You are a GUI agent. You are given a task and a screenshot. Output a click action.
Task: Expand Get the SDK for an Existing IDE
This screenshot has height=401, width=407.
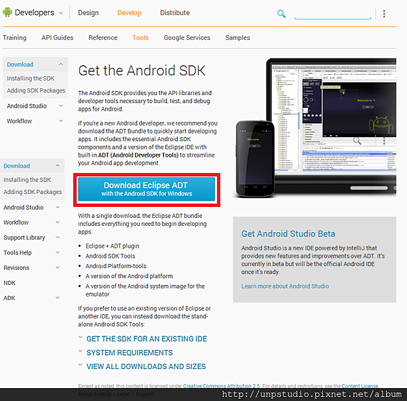[147, 339]
